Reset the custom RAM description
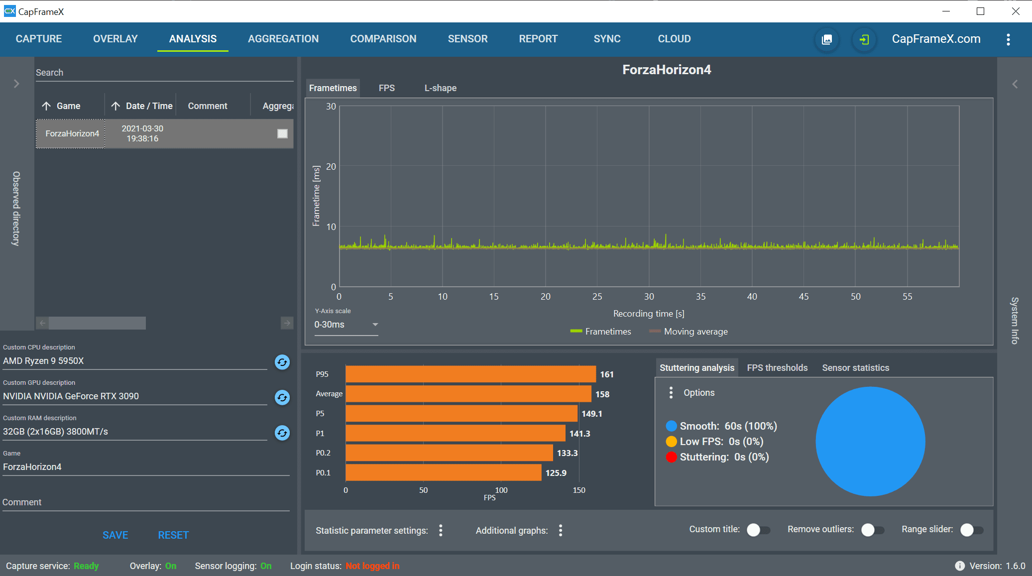This screenshot has height=576, width=1032. click(x=282, y=433)
